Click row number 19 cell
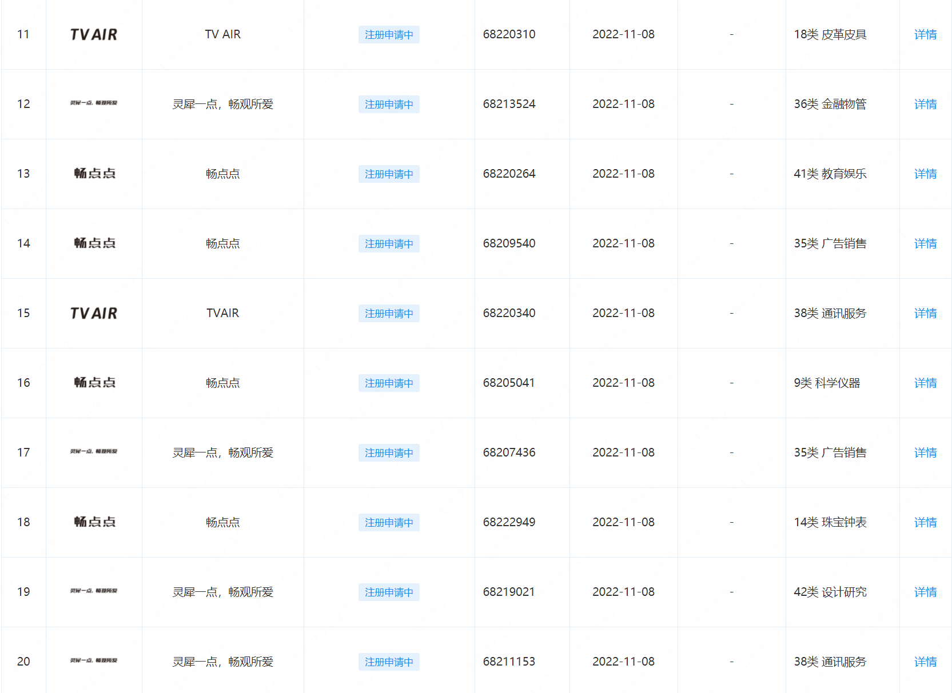This screenshot has width=952, height=693. click(23, 592)
